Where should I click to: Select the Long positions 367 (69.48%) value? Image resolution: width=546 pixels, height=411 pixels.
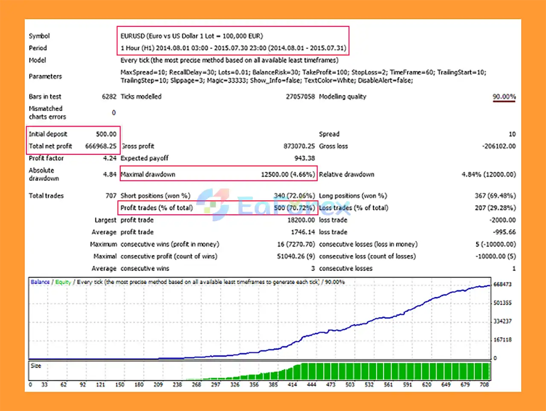point(495,196)
